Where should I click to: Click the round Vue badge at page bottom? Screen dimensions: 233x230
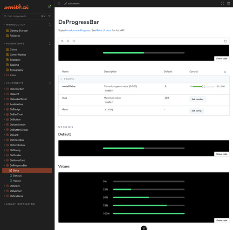[144, 228]
